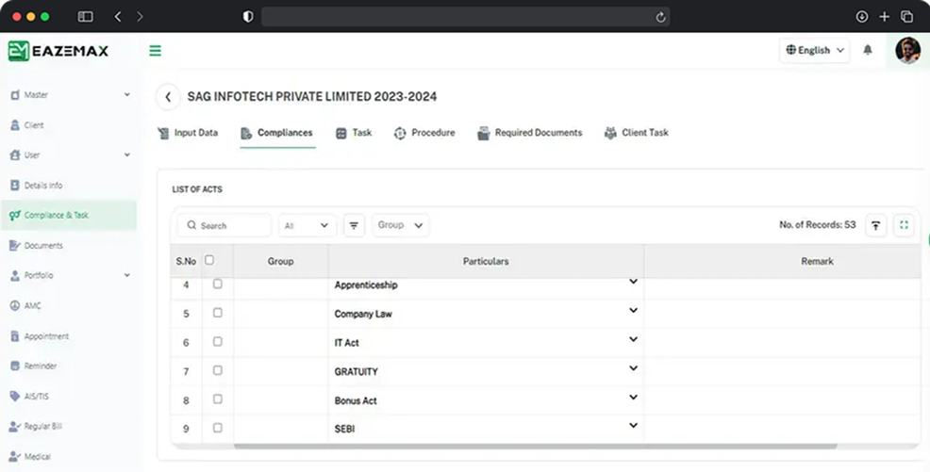Click the export upload icon button

tap(875, 225)
